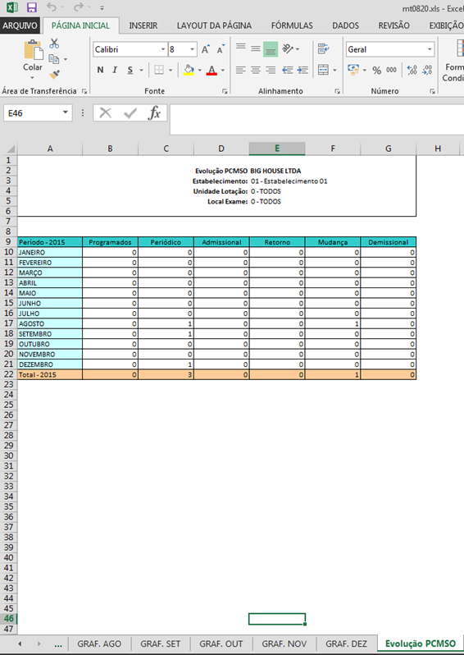Click Merge and Center icon

[x=323, y=70]
